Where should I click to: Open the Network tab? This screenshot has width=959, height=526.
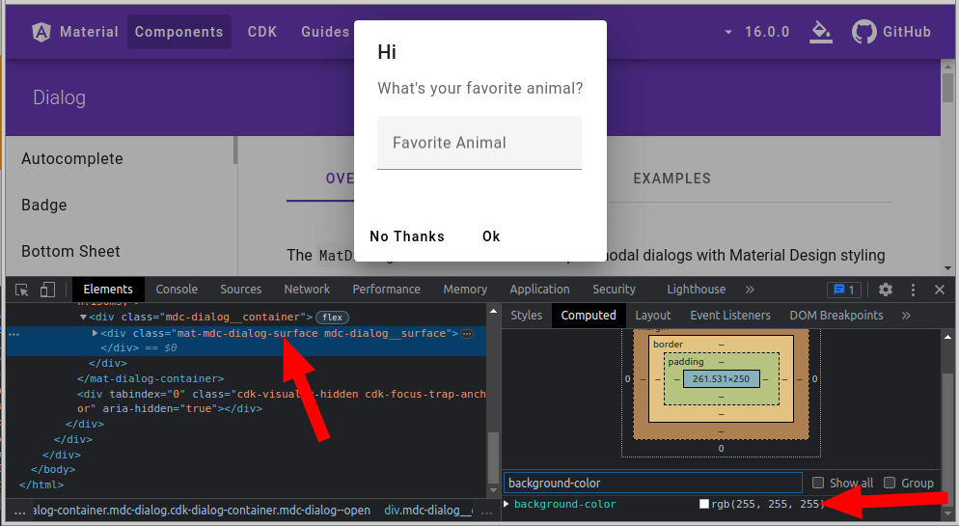point(307,290)
